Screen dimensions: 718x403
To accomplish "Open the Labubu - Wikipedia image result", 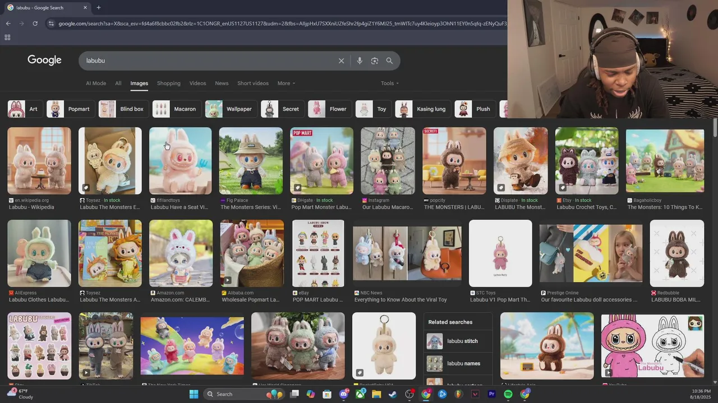I will (x=39, y=161).
